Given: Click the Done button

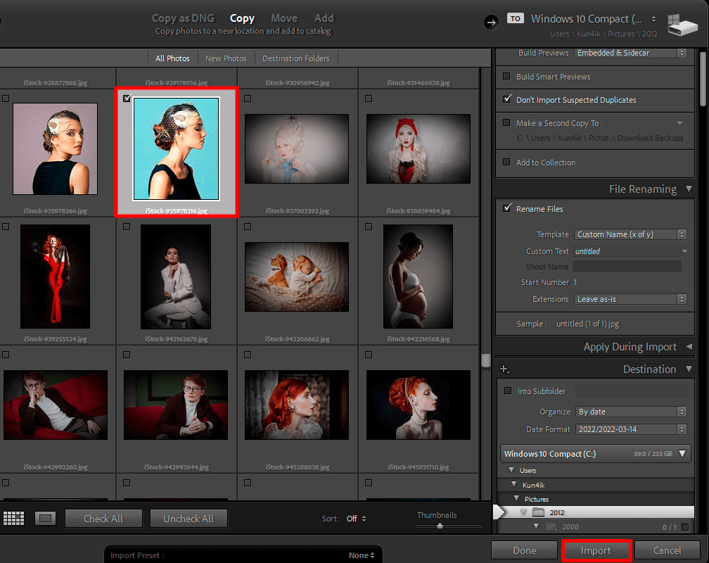Looking at the screenshot, I should (x=525, y=550).
